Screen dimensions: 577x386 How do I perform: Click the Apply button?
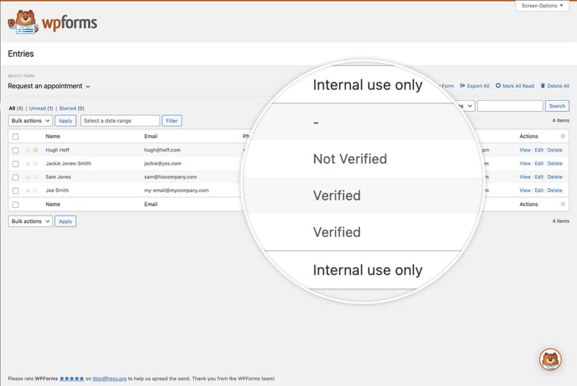click(65, 120)
